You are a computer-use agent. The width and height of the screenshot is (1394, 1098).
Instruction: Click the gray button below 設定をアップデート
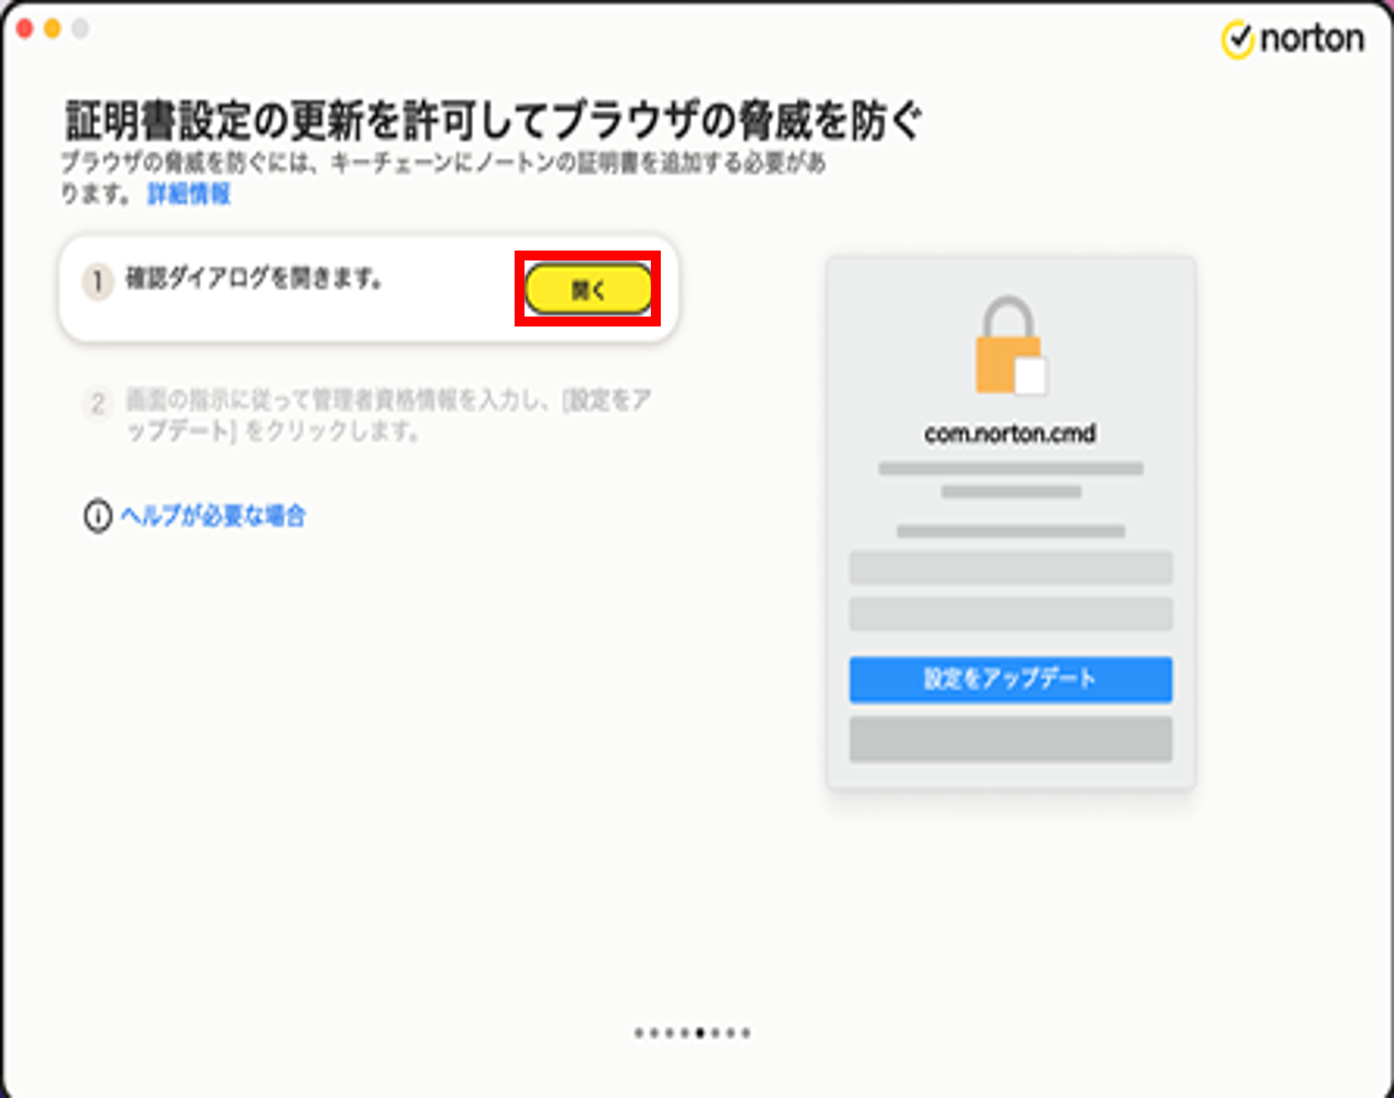point(1011,739)
